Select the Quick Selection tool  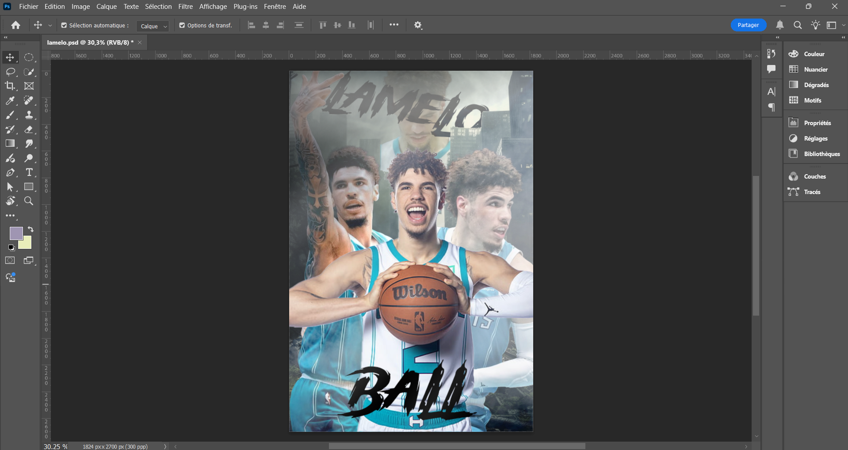(x=29, y=72)
